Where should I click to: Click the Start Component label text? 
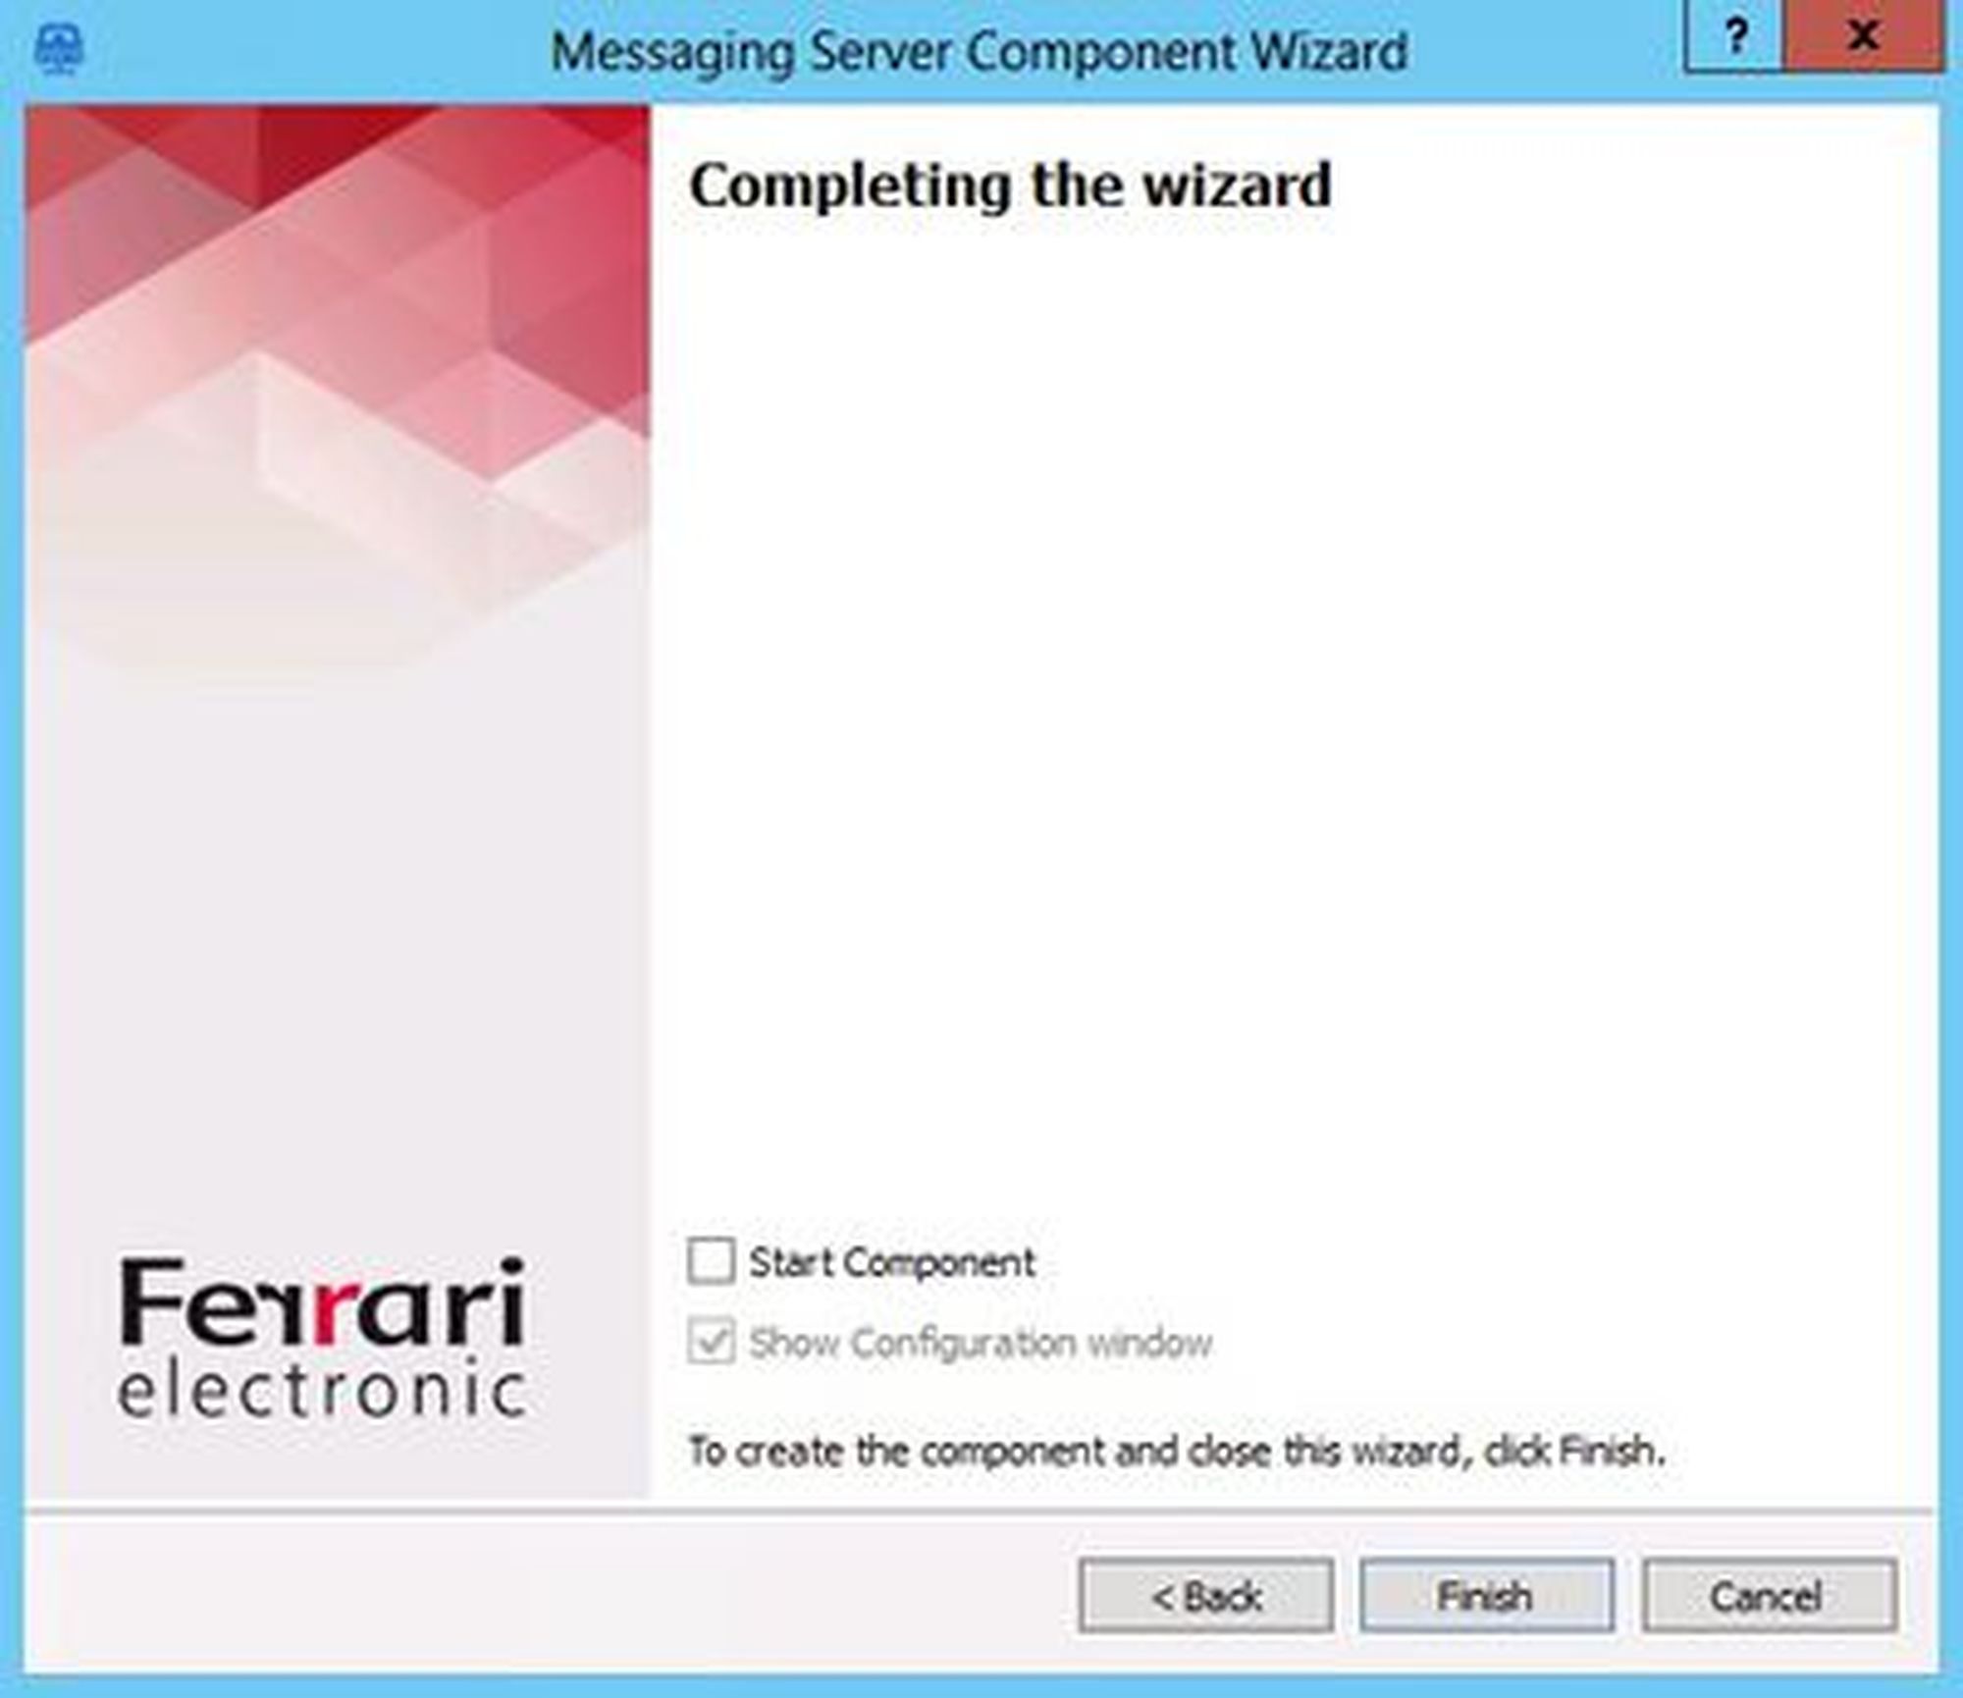pyautogui.click(x=891, y=1262)
